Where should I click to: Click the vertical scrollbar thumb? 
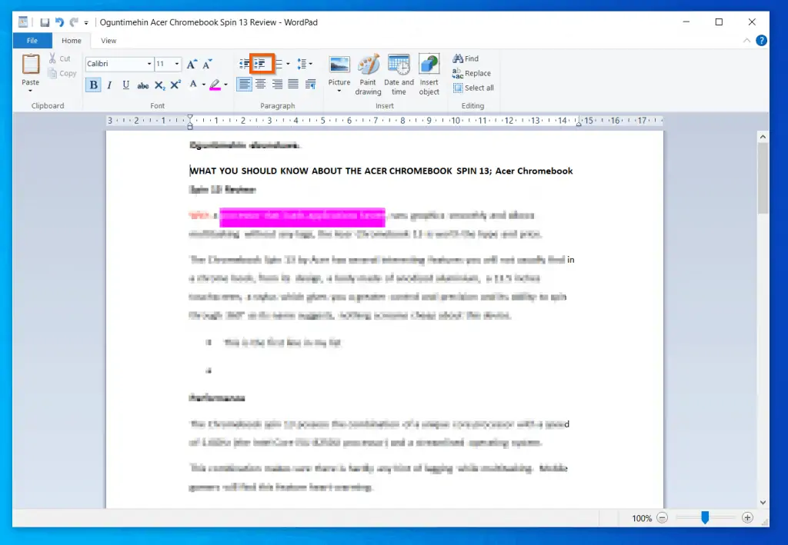coord(763,178)
